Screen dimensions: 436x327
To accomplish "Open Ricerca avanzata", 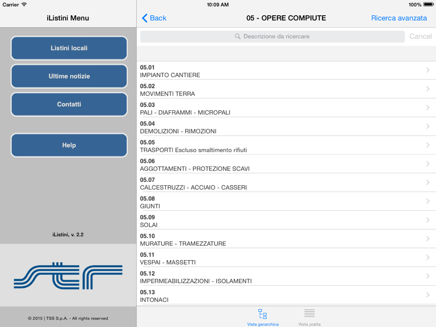I will coord(399,18).
